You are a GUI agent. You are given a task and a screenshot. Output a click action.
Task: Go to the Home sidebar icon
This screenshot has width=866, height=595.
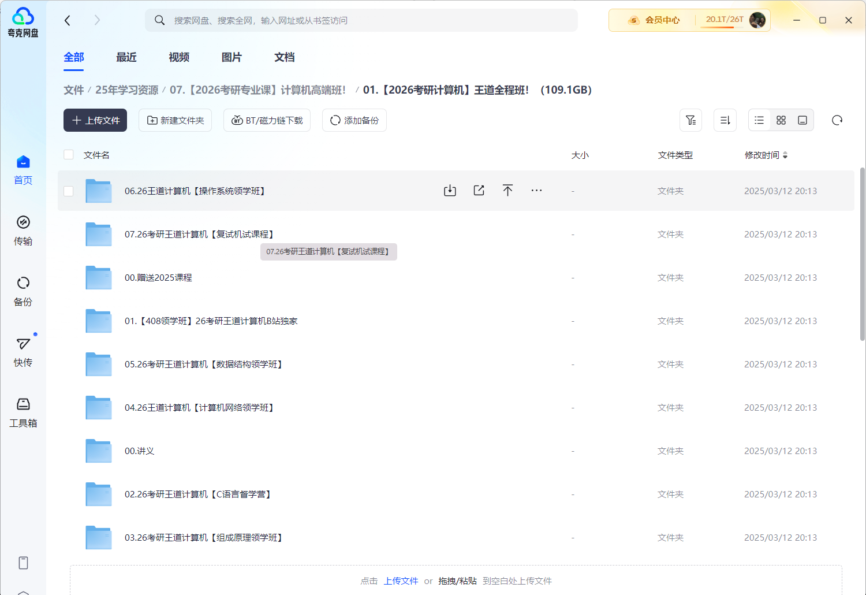click(23, 170)
